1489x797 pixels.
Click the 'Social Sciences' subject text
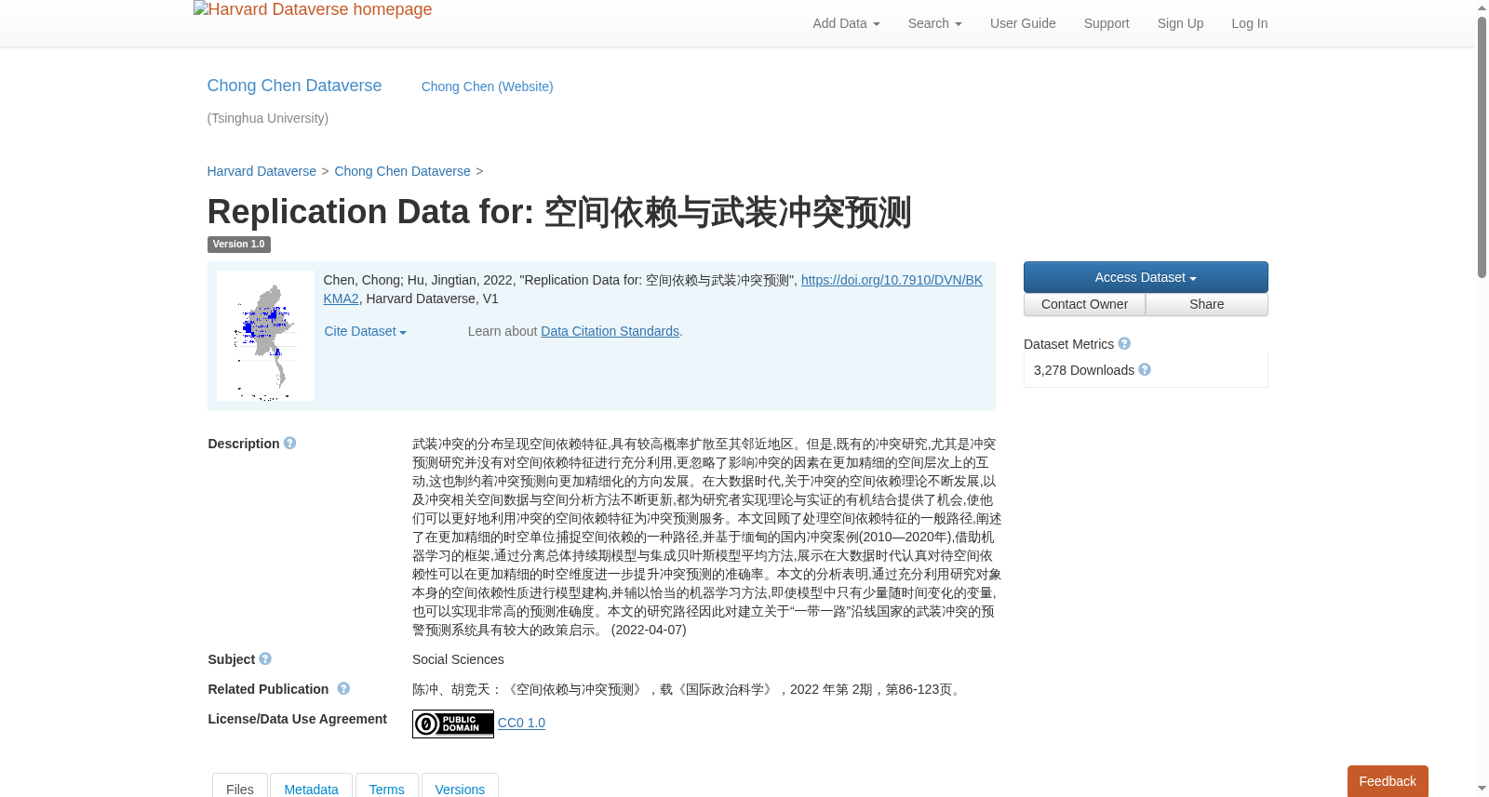[x=458, y=659]
